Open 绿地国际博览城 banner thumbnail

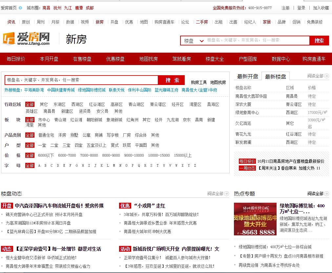(255, 219)
